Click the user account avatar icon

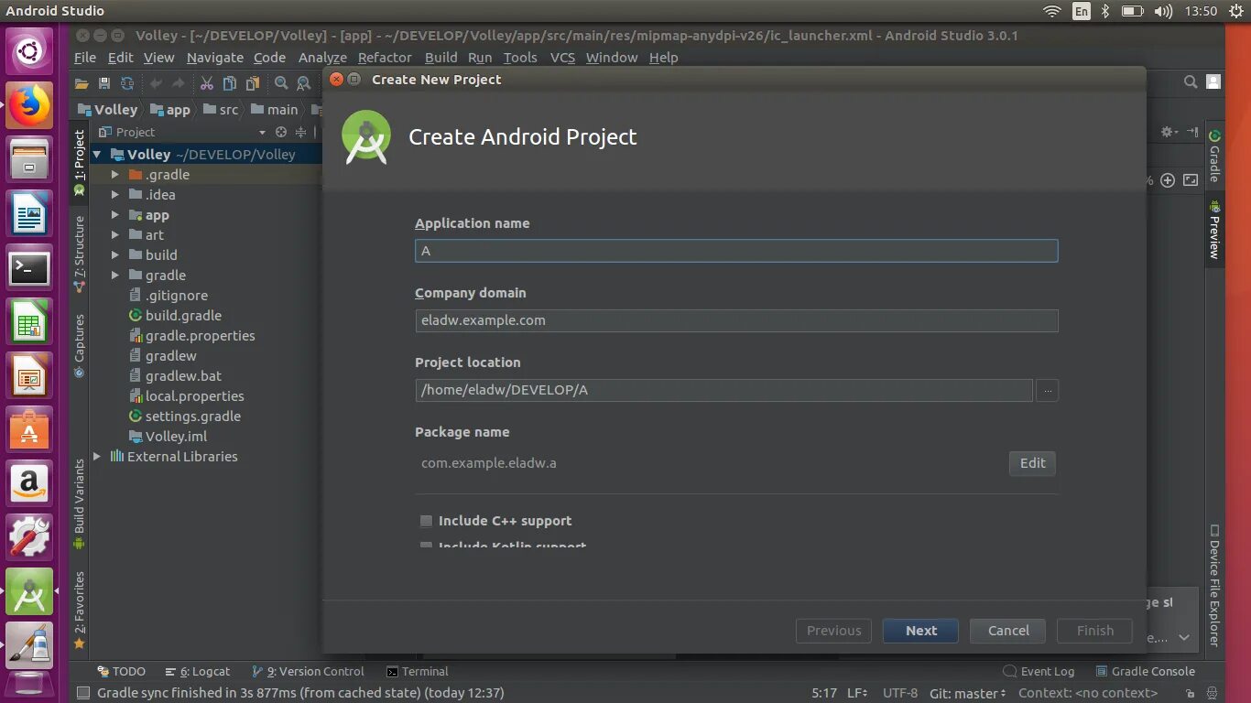(1213, 82)
